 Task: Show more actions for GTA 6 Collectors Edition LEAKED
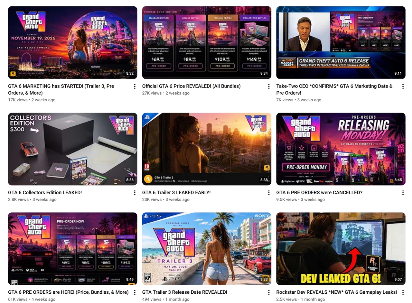[x=135, y=193]
